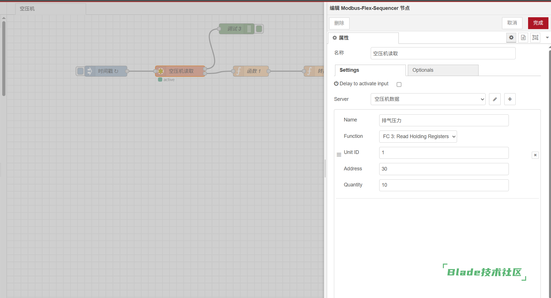Screen dimensions: 551x298
Task: Edit the server with pencil icon
Action: (495, 99)
